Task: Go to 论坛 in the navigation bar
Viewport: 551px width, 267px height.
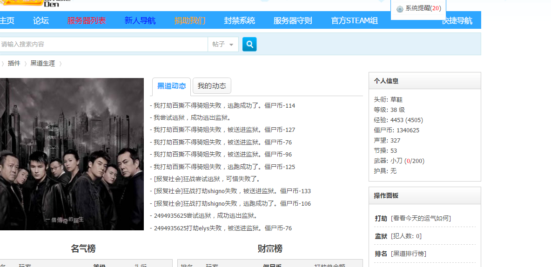Action: pos(41,20)
